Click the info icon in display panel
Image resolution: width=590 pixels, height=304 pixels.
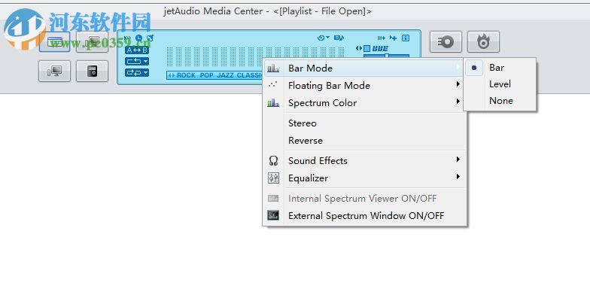(x=406, y=38)
